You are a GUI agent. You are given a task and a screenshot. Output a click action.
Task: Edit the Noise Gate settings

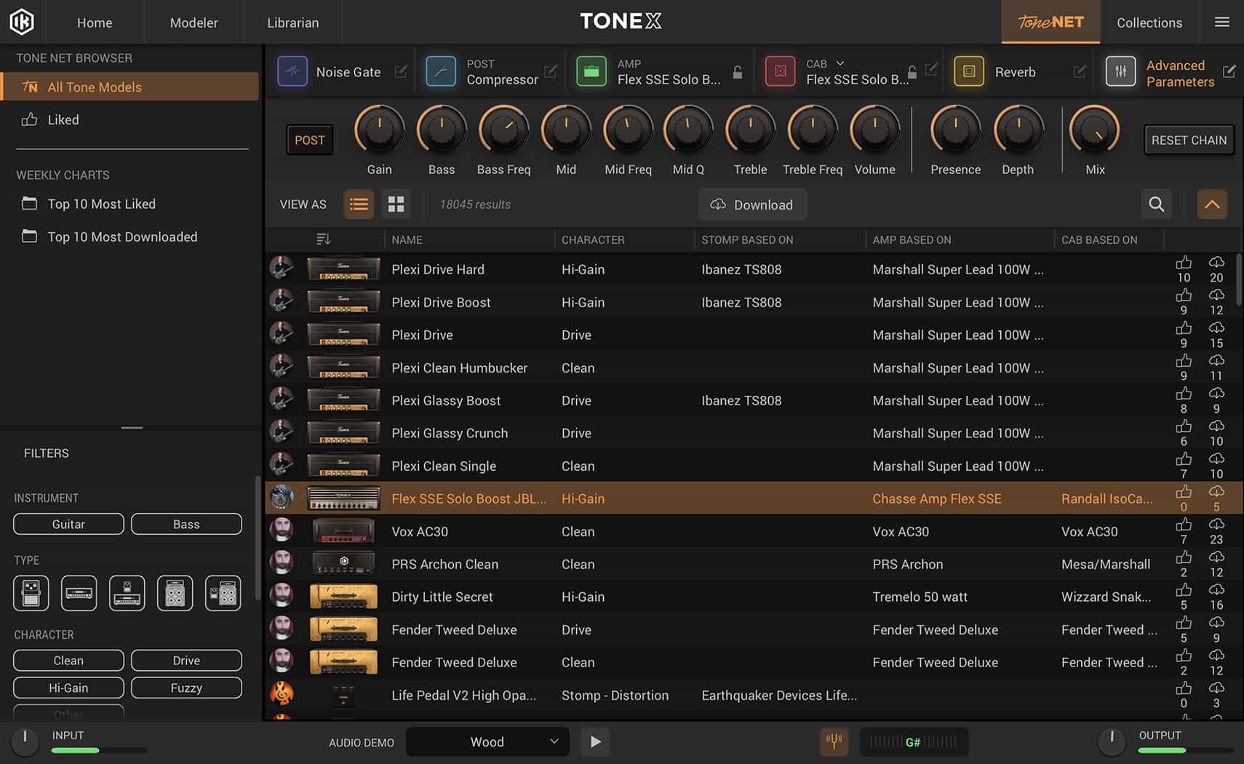(401, 71)
